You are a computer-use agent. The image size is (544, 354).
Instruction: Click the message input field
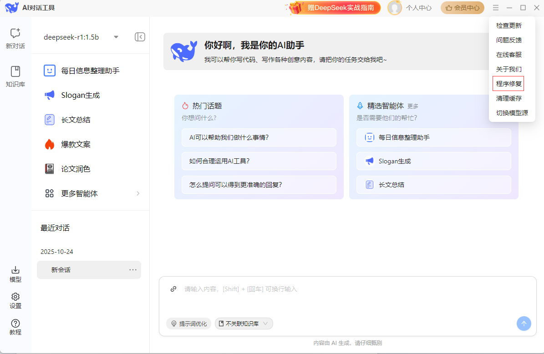(x=319, y=289)
